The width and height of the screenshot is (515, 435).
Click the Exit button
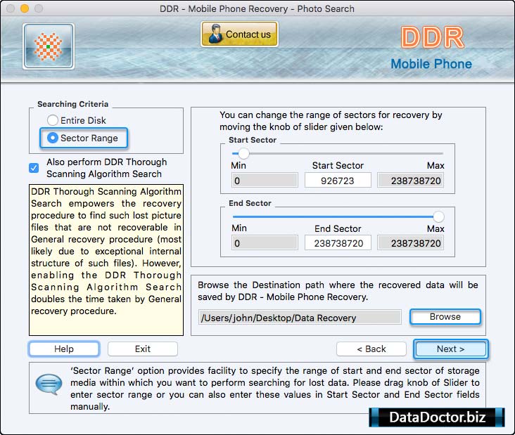(143, 349)
